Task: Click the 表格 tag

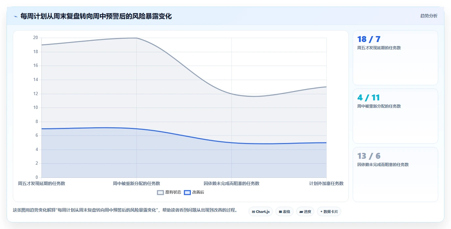Action: (284, 212)
